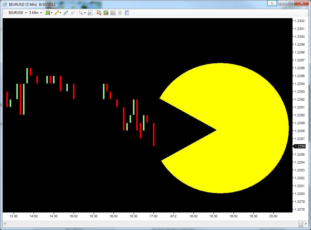Click the greyed dollar document icon
The width and height of the screenshot is (311, 230).
point(120,13)
